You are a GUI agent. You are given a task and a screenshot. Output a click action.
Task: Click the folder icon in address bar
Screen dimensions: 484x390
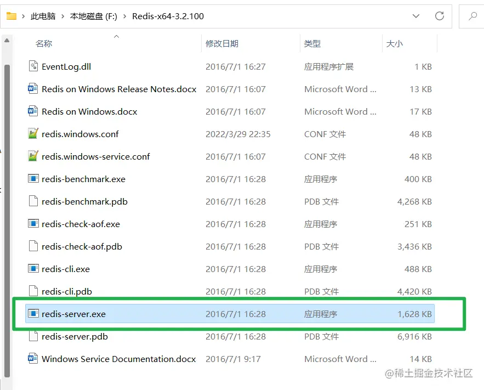pos(12,16)
